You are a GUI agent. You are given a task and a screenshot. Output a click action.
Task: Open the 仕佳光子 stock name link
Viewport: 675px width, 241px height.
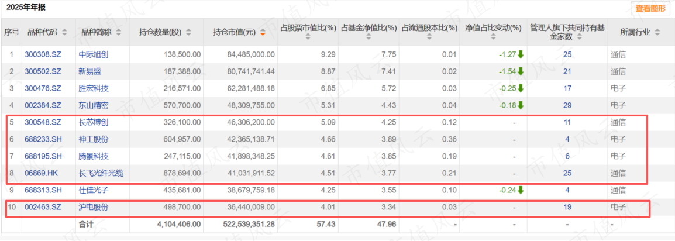coord(94,190)
